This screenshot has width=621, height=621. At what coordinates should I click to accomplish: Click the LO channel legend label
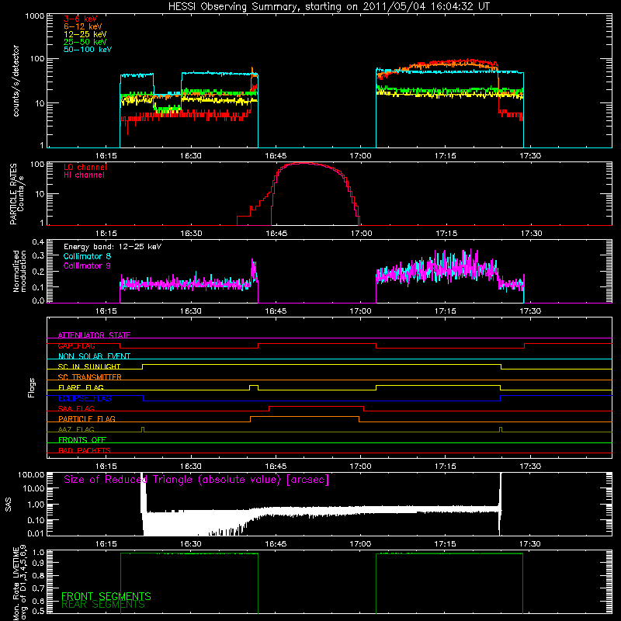click(85, 167)
